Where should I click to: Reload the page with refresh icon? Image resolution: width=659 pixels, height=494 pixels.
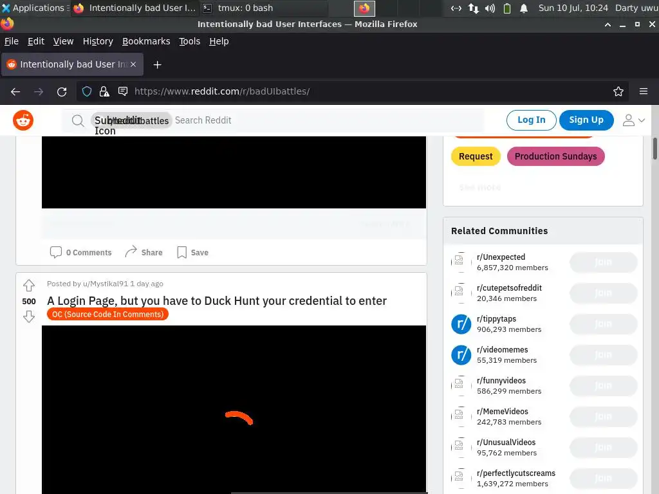click(62, 91)
